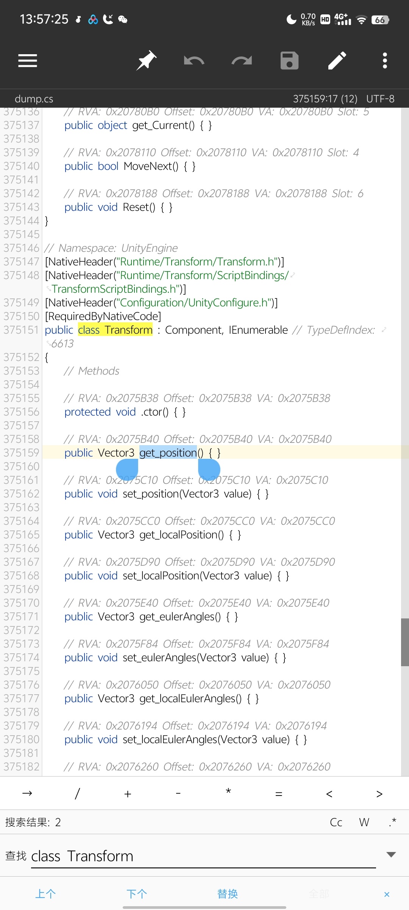Toggle case-sensitive search (Cc)
The image size is (409, 910).
pos(336,822)
